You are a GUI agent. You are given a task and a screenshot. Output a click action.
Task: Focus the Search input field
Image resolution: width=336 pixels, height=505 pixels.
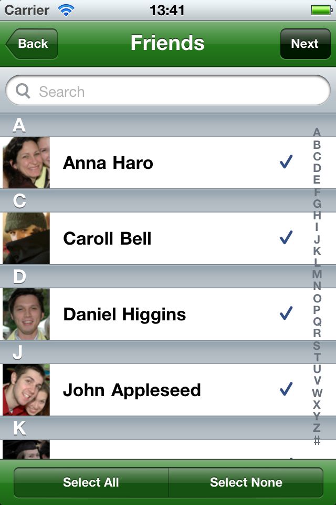click(x=168, y=91)
